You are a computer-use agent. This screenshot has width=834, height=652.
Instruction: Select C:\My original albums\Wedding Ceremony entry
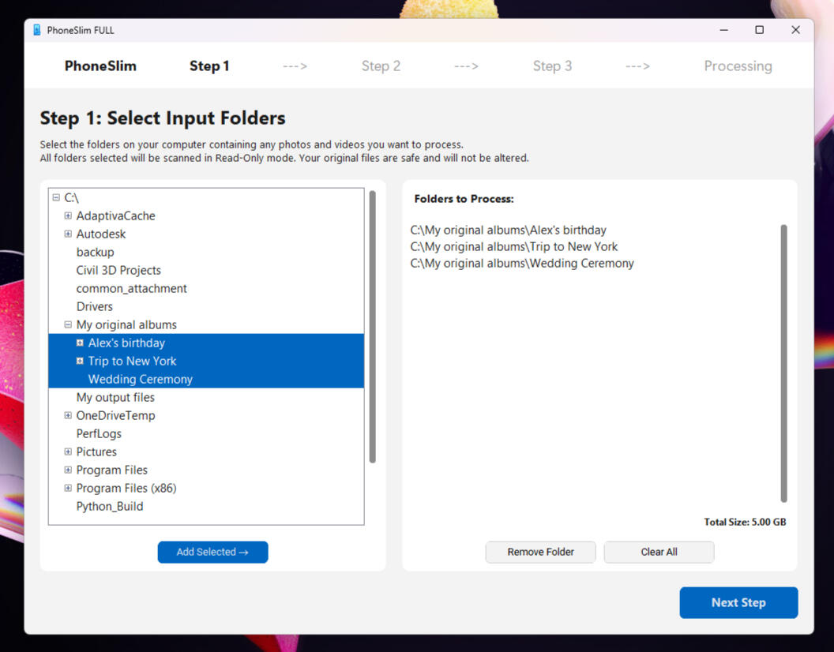522,263
